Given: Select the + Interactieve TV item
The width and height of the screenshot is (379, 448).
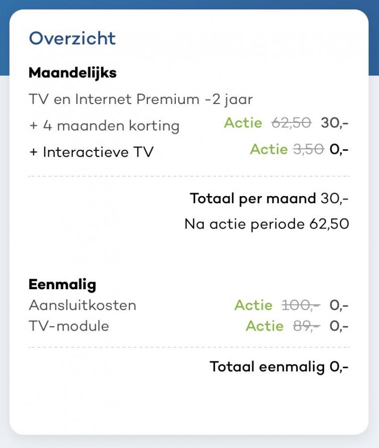Looking at the screenshot, I should [92, 152].
